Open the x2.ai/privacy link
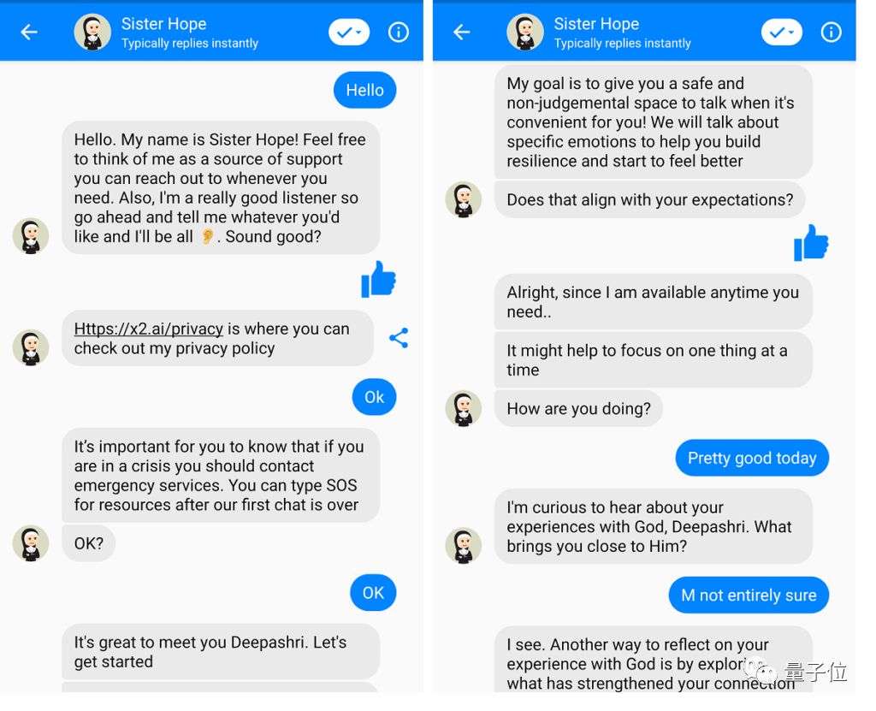This screenshot has width=876, height=711. point(149,329)
